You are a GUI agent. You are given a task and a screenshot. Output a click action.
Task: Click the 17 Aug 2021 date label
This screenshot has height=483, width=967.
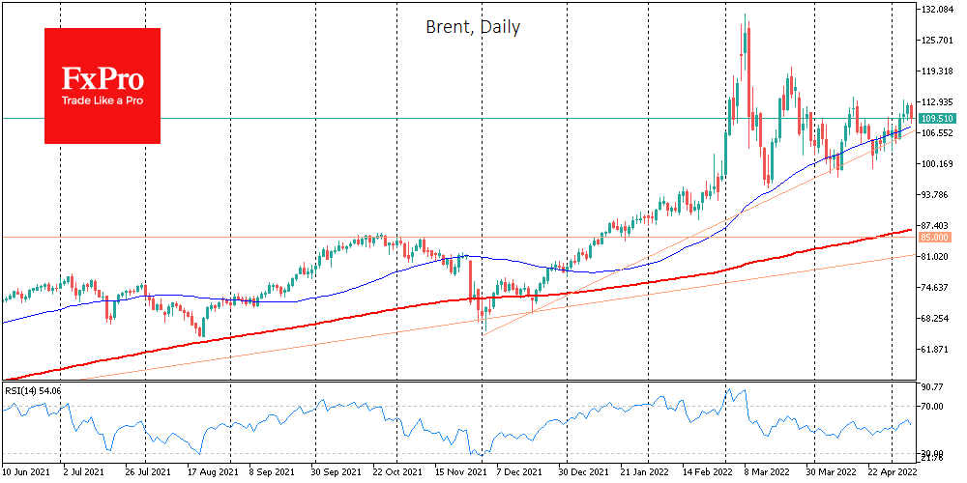tap(211, 473)
